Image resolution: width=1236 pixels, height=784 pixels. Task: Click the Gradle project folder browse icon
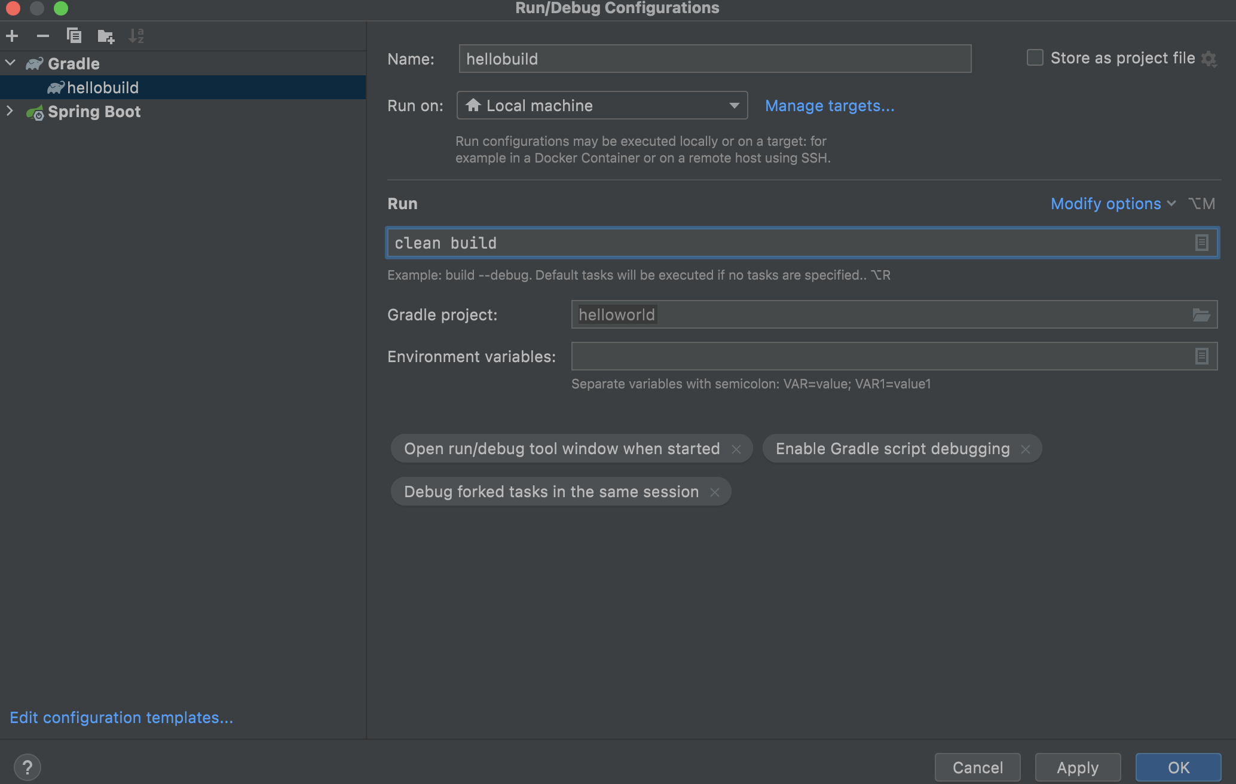(x=1201, y=315)
